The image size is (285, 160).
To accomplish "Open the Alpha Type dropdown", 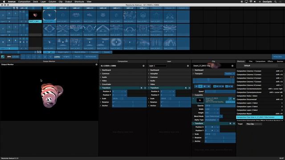I will (x=212, y=120).
